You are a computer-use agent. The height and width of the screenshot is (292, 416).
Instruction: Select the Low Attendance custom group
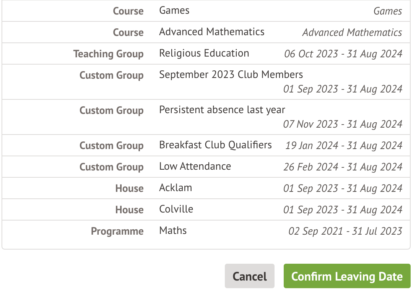[195, 166]
